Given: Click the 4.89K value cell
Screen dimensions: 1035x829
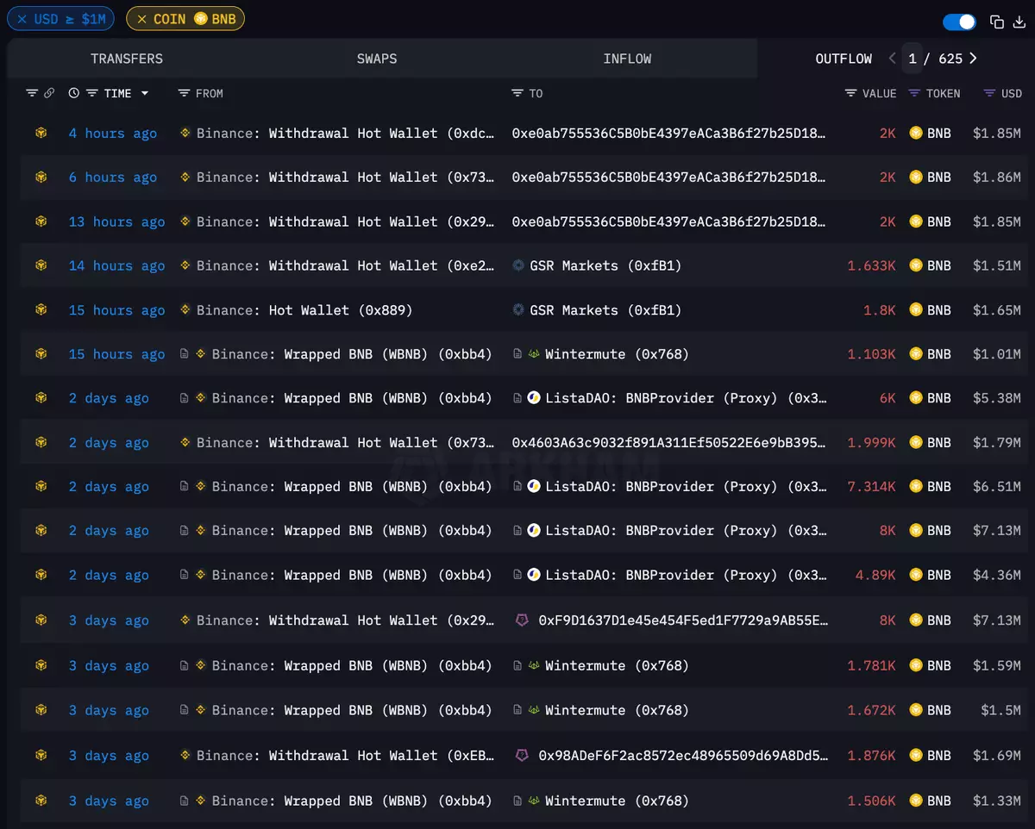Looking at the screenshot, I should 875,576.
